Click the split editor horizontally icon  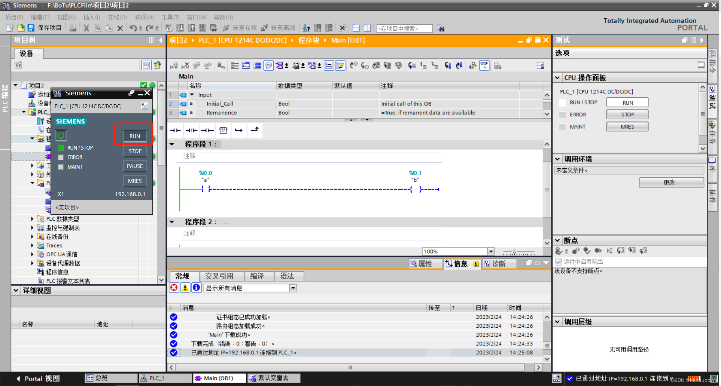tap(356, 28)
